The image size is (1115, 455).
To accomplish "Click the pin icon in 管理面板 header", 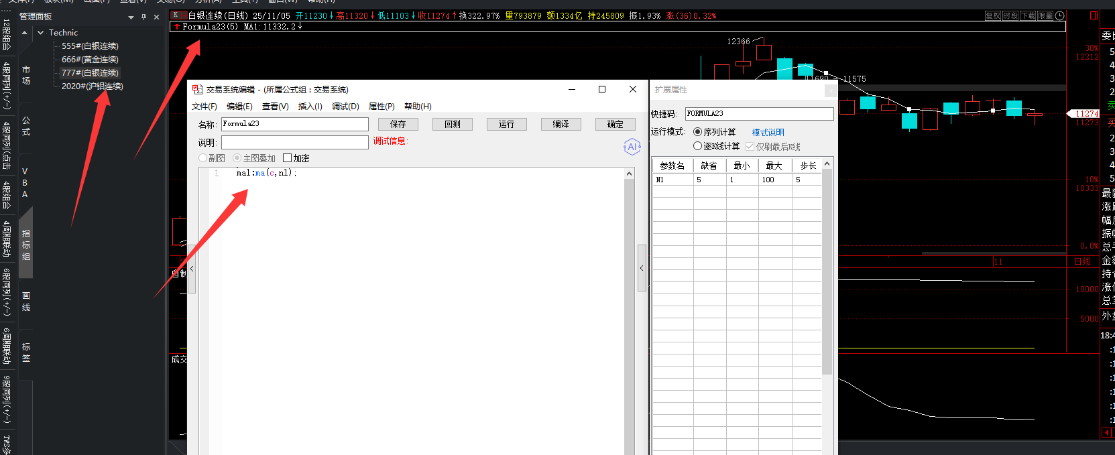I will point(143,17).
